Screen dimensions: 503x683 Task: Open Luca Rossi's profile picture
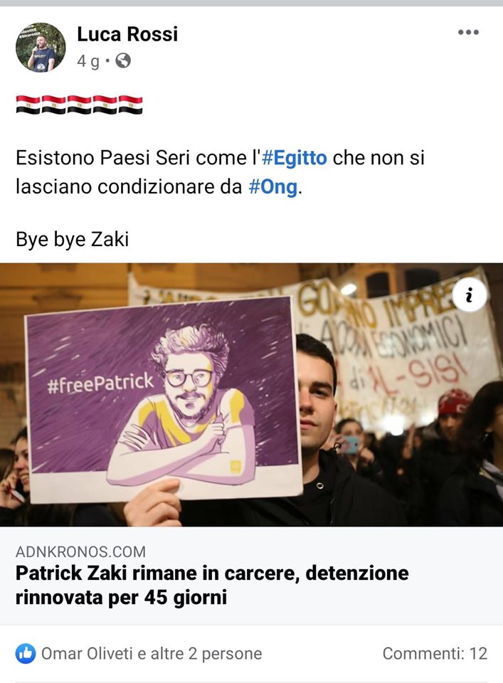(x=41, y=47)
